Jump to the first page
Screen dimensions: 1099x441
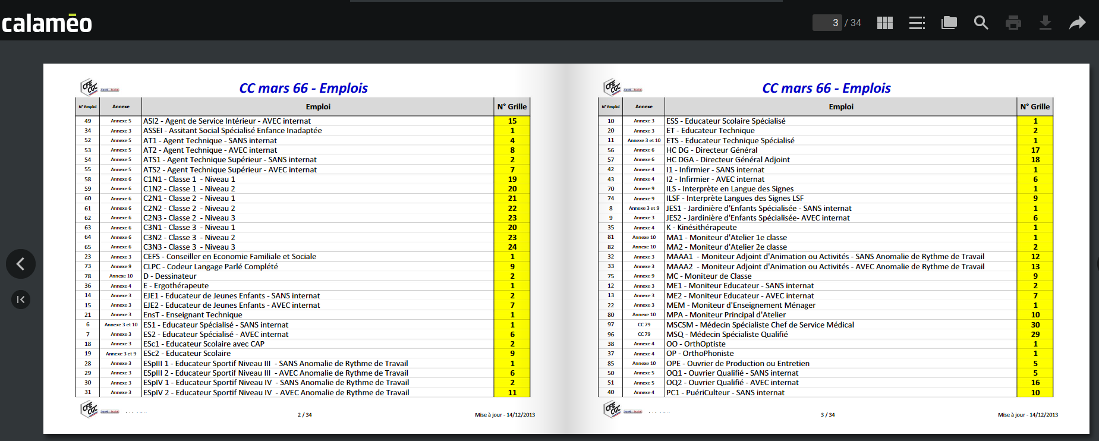21,300
